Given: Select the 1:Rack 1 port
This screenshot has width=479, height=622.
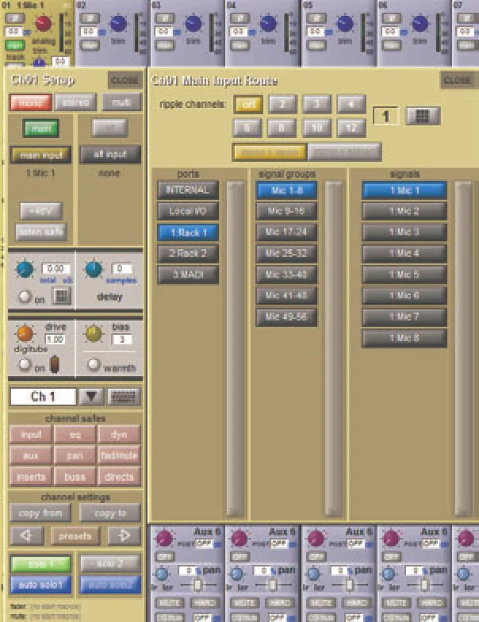Looking at the screenshot, I should (188, 232).
